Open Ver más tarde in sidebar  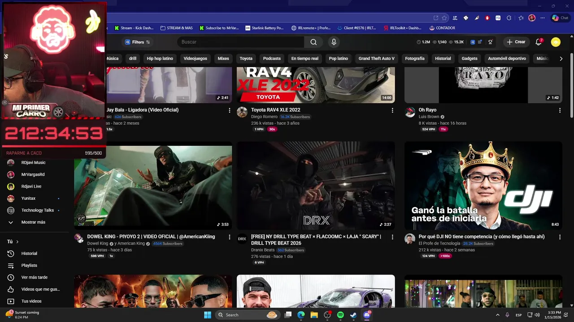click(34, 277)
